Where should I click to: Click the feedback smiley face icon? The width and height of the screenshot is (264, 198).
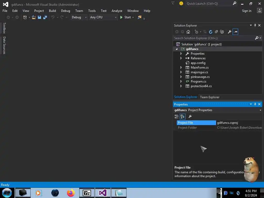(x=181, y=3)
